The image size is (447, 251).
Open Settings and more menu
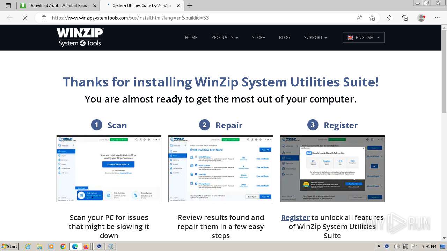tap(437, 18)
